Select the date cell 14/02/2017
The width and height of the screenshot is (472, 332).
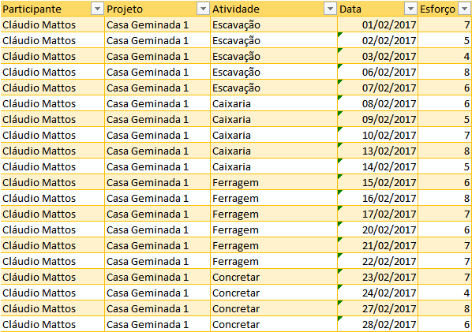(x=377, y=166)
